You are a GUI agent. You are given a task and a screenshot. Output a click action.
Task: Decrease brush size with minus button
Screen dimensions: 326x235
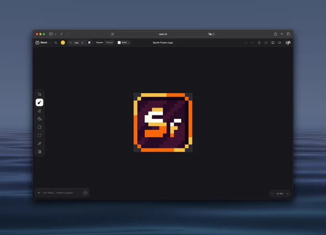pyautogui.click(x=70, y=43)
